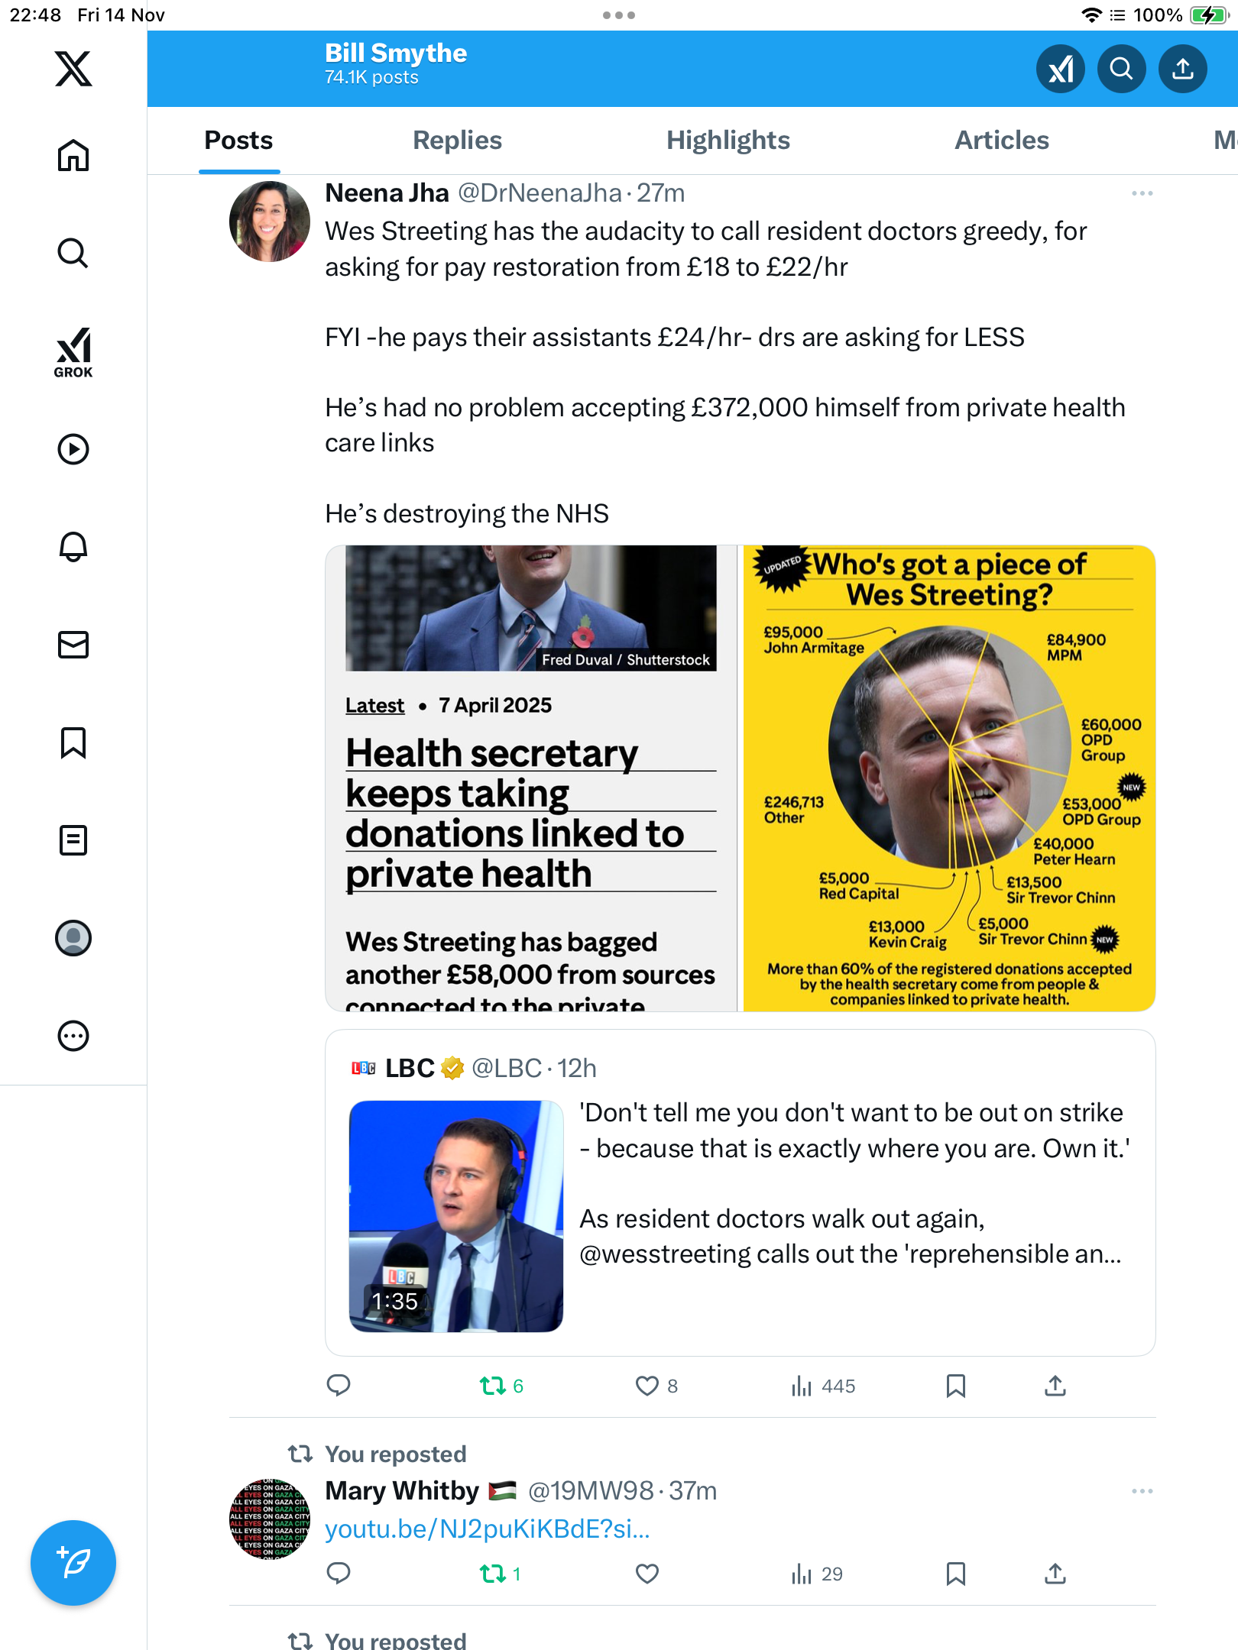Bookmark Neena Jha's post
The image size is (1238, 1650).
955,1386
